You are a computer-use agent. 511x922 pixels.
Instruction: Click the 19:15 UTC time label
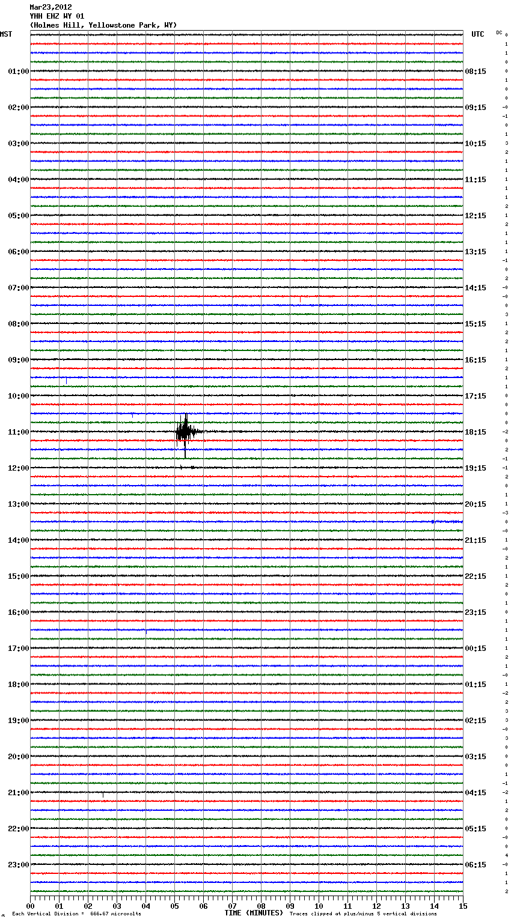(476, 468)
